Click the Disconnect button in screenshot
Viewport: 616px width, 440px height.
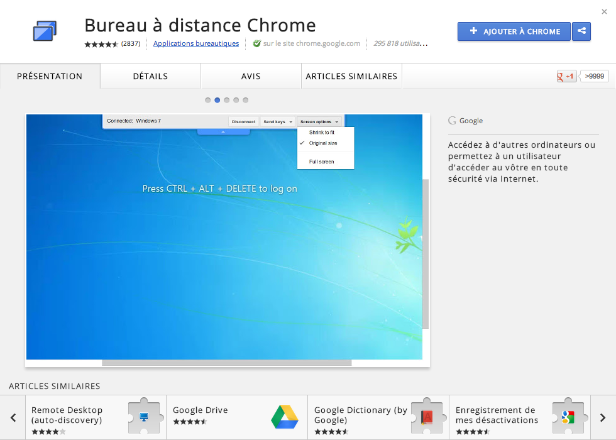(244, 122)
